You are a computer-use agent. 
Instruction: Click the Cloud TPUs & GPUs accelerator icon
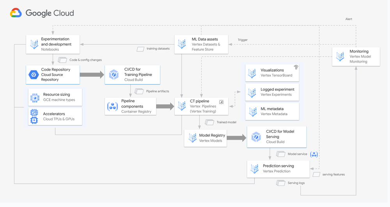[34, 116]
